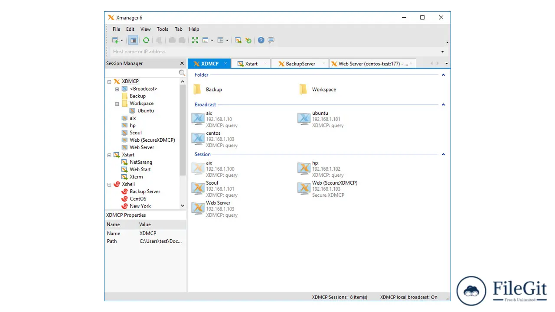Close the Session Manager pane

[x=182, y=63]
